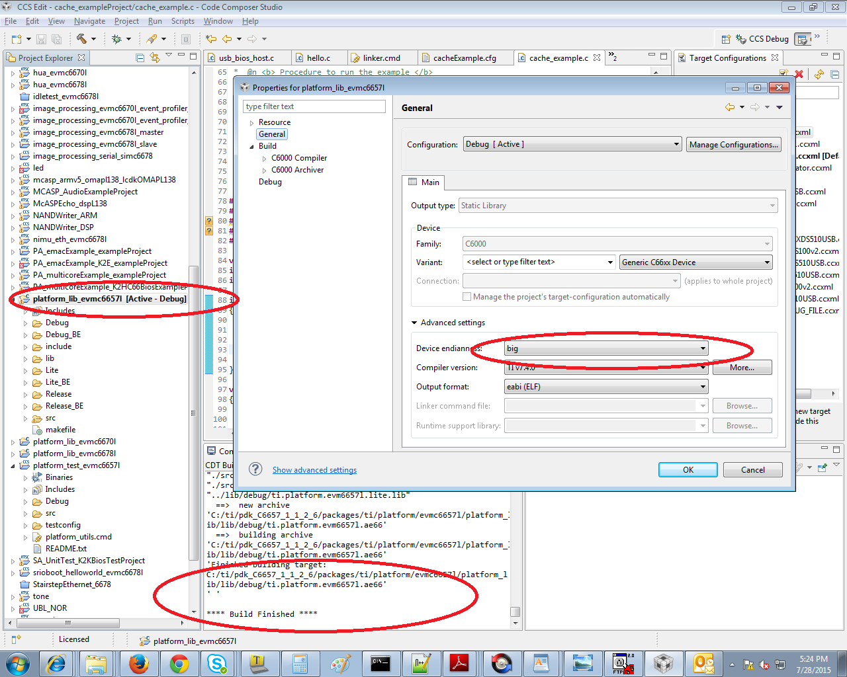
Task: Select the NANDWriter_DSP project
Action: (64, 227)
